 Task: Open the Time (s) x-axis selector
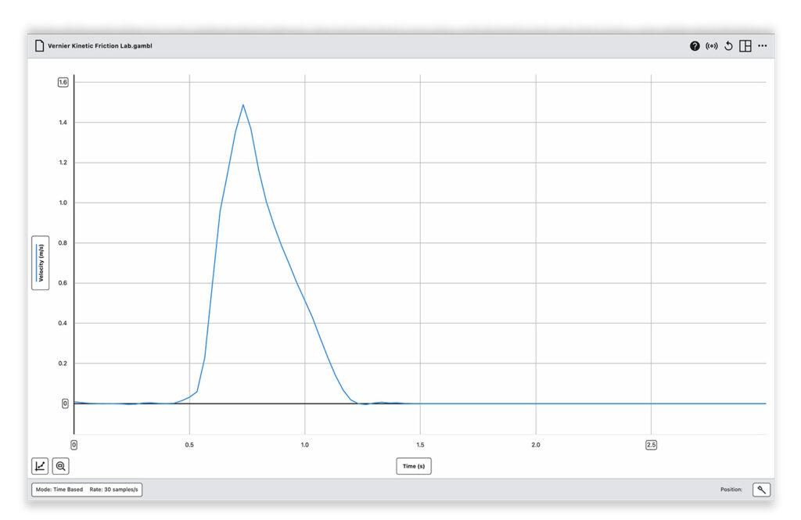[413, 466]
